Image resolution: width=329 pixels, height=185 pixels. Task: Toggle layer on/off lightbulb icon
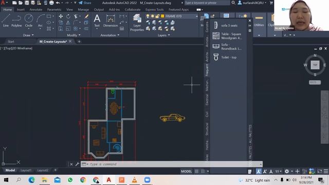click(148, 16)
